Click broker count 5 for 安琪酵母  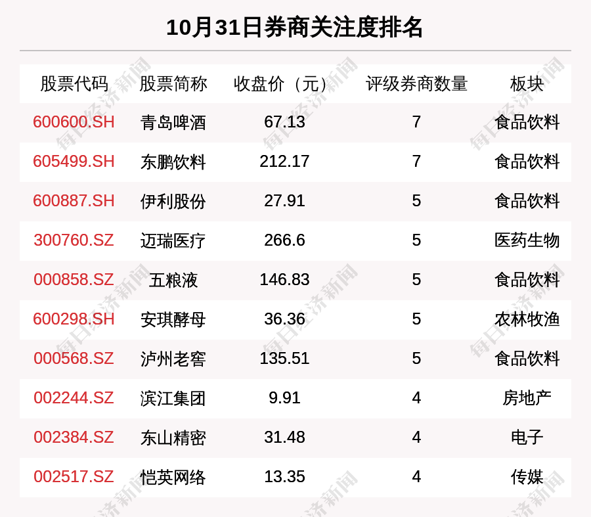(416, 319)
